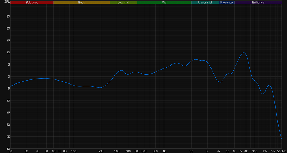Screen dimensions: 287x153
Task: Click the 300 Hz frequency label
Action: 117,151
